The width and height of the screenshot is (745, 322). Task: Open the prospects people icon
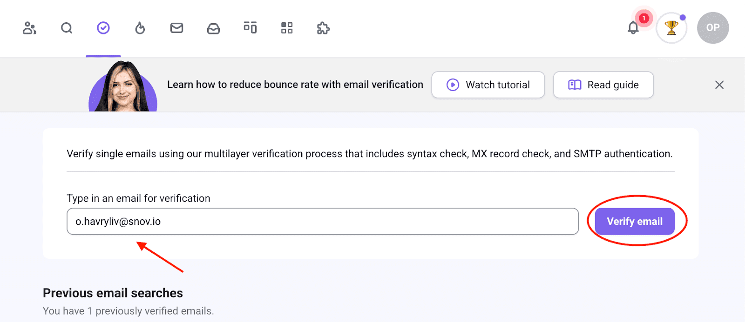coord(29,28)
